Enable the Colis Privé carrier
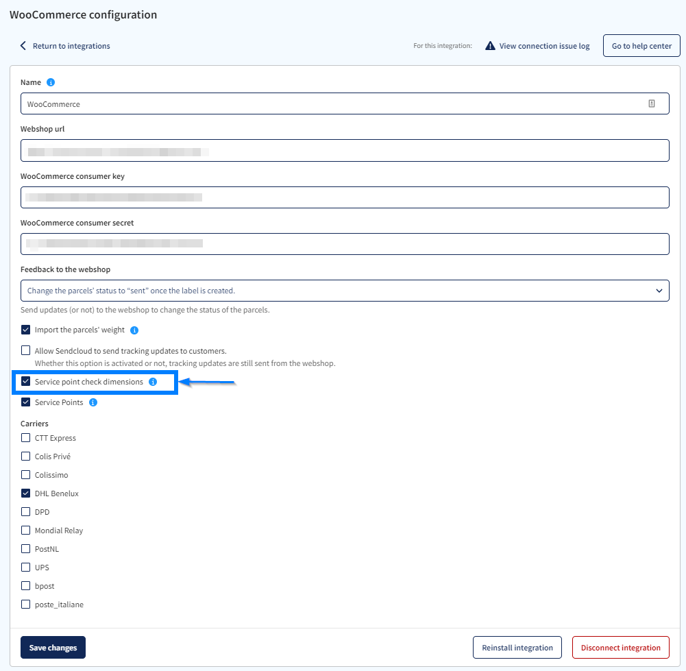The width and height of the screenshot is (686, 671). [x=26, y=456]
